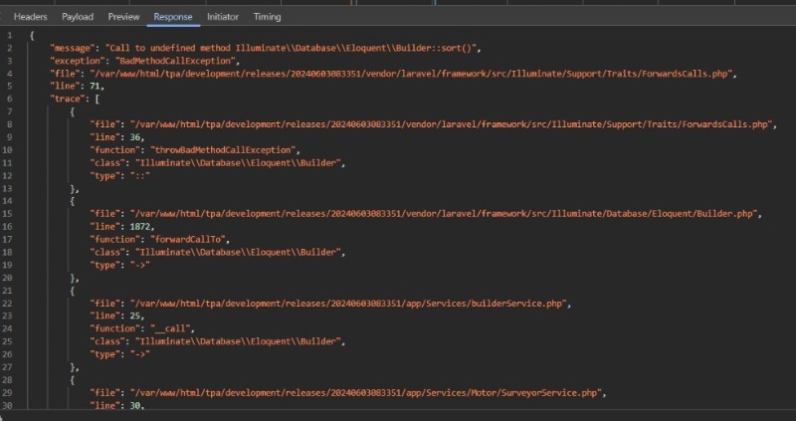The width and height of the screenshot is (796, 421).
Task: Click the Response tab
Action: coord(173,17)
